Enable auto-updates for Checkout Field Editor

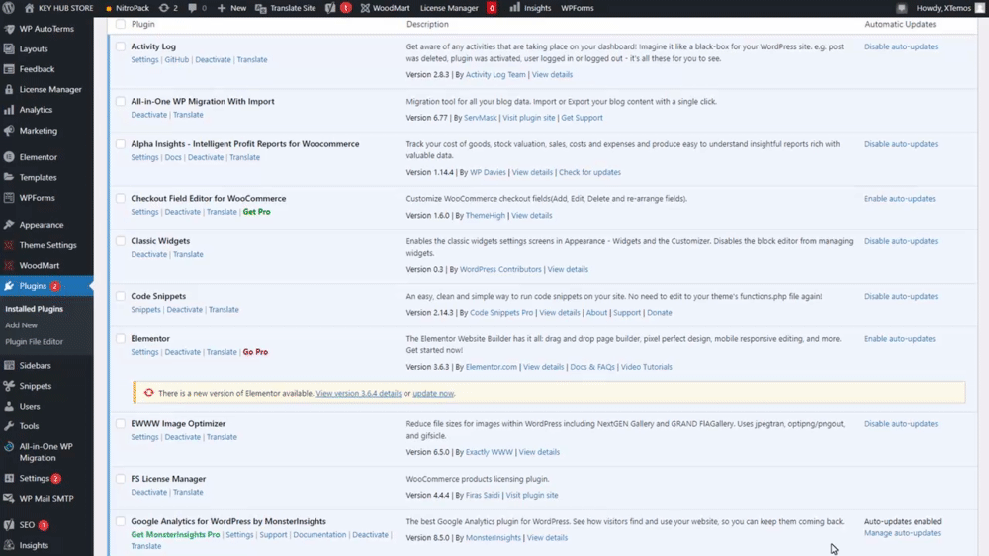(x=899, y=198)
